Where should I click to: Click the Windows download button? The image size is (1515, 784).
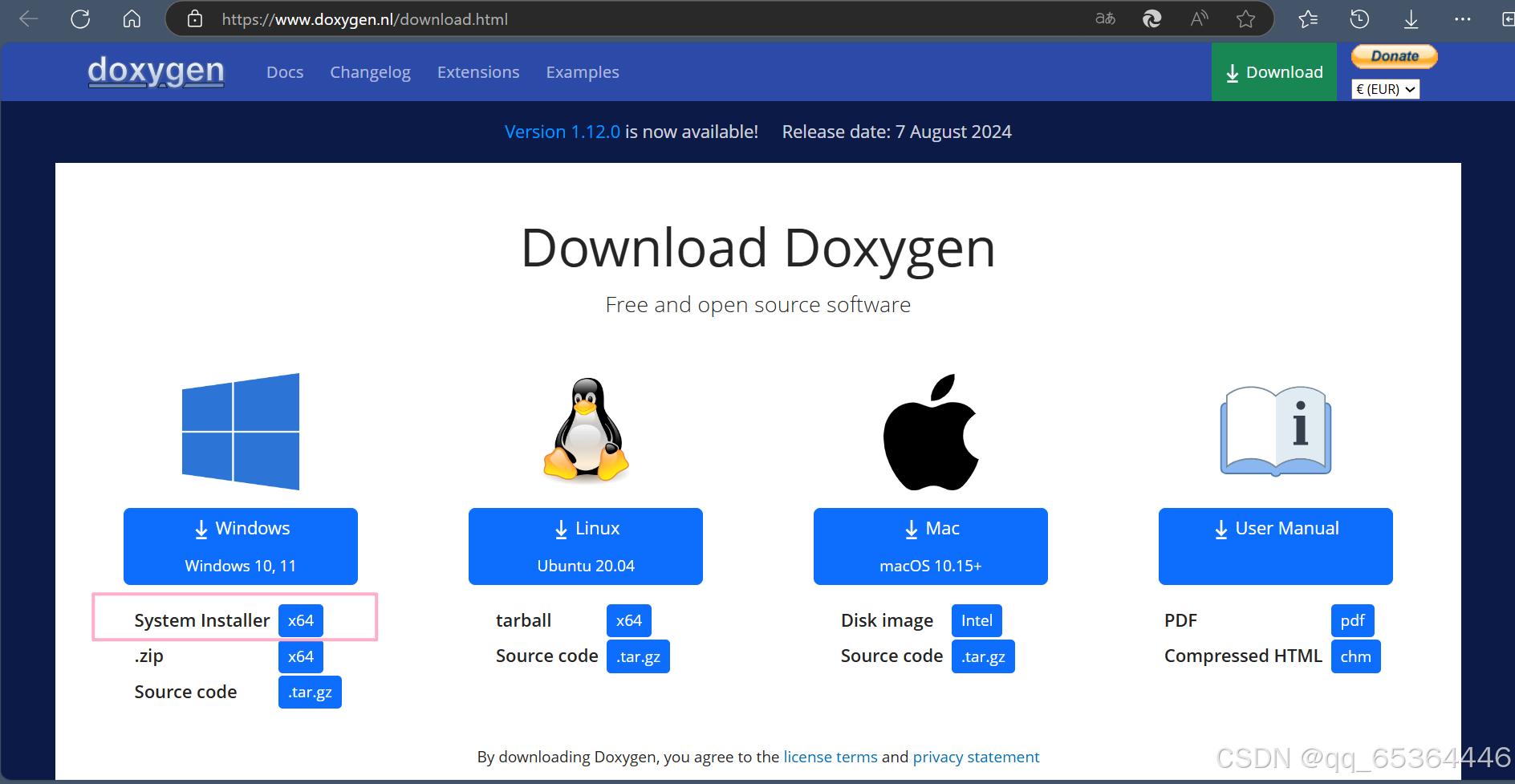[x=241, y=546]
